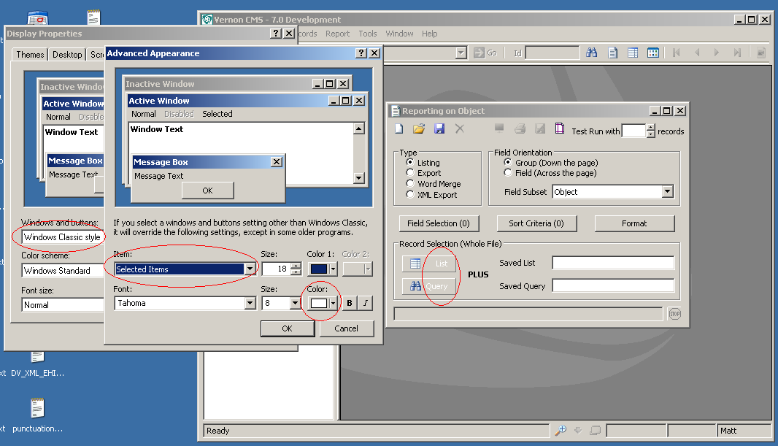
Task: Adjust the item Size stepper showing 18
Action: pos(296,269)
